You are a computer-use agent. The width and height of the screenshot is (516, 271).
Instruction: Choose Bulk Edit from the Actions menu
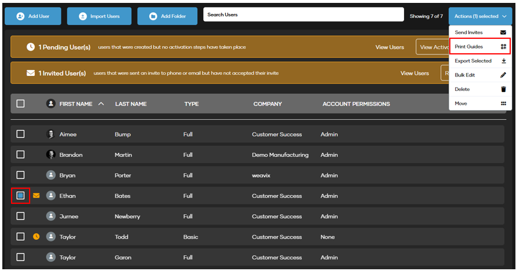point(480,75)
